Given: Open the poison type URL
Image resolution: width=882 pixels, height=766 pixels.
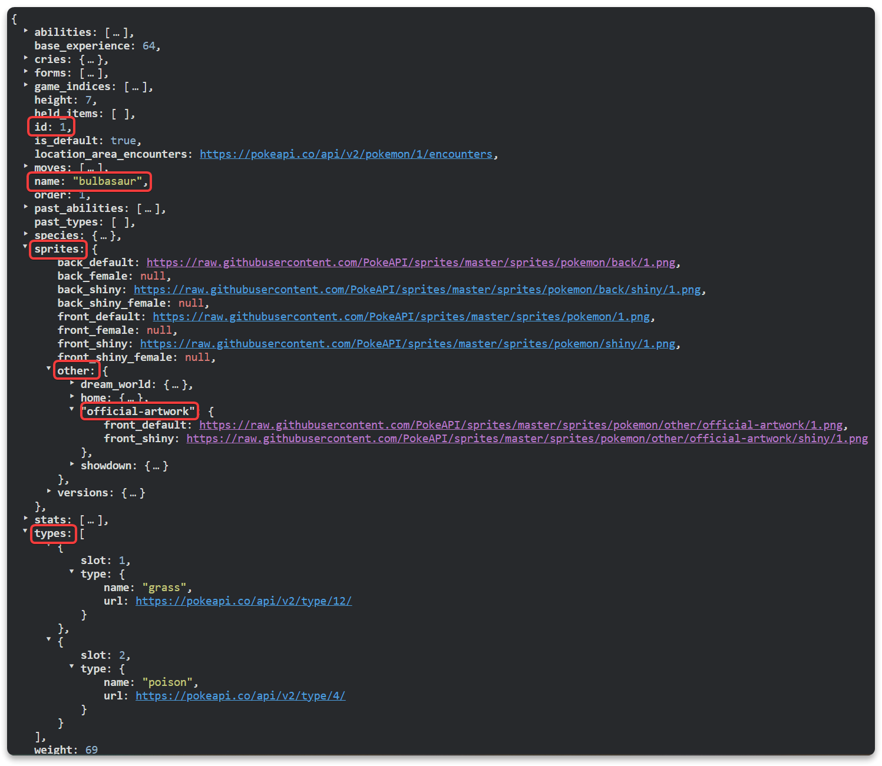Looking at the screenshot, I should tap(240, 695).
